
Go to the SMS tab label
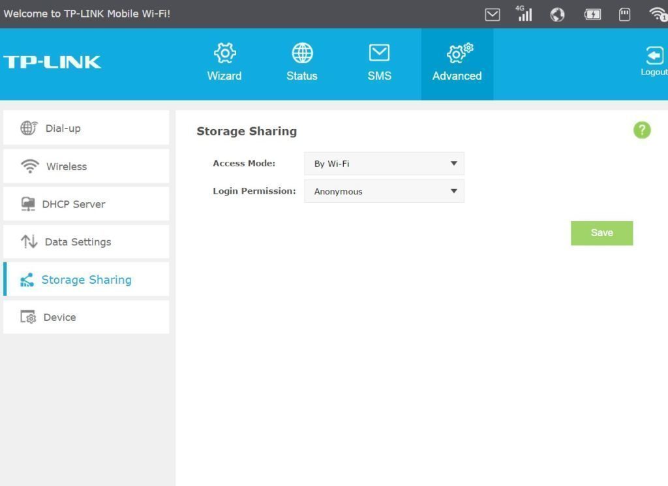[x=379, y=76]
